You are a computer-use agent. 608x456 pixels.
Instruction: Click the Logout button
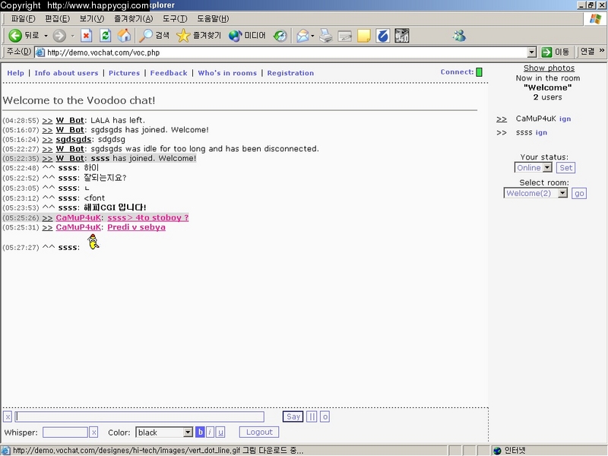pyautogui.click(x=259, y=432)
